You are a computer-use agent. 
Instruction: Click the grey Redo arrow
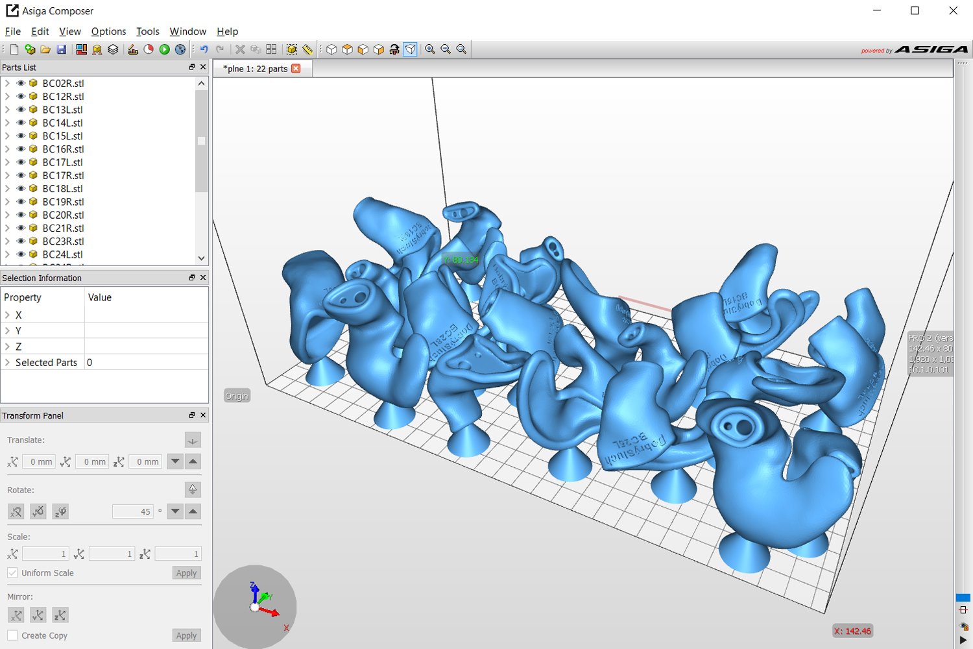[x=220, y=49]
